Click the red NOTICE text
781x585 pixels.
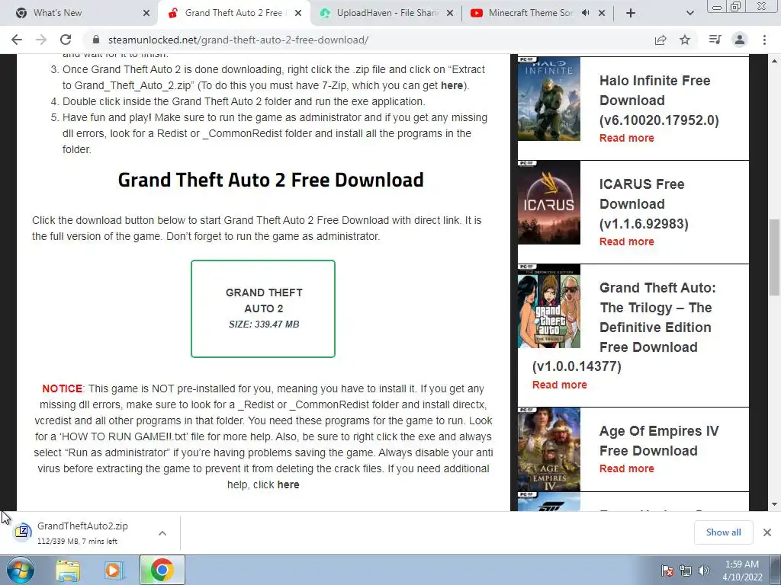point(63,388)
